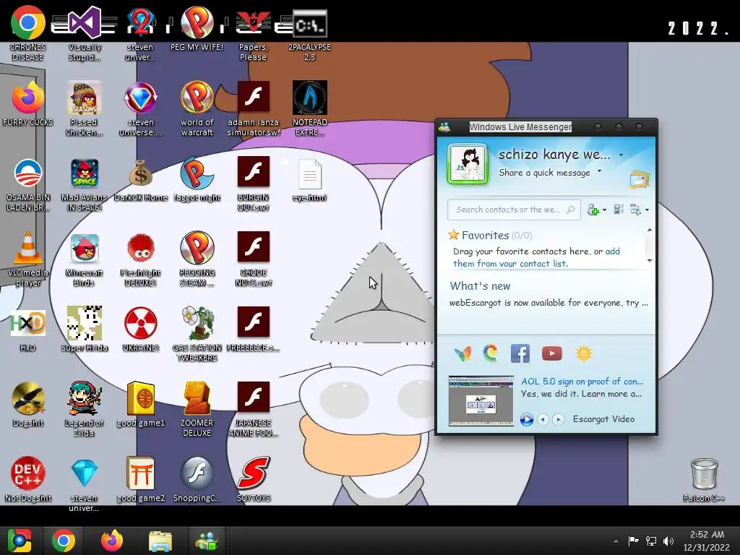
Task: Click the sun weather icon in Messenger
Action: pyautogui.click(x=583, y=353)
